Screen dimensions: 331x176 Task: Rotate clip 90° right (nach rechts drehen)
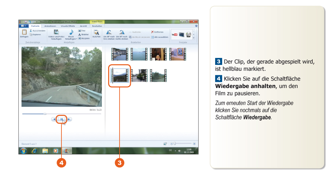pos(122,32)
